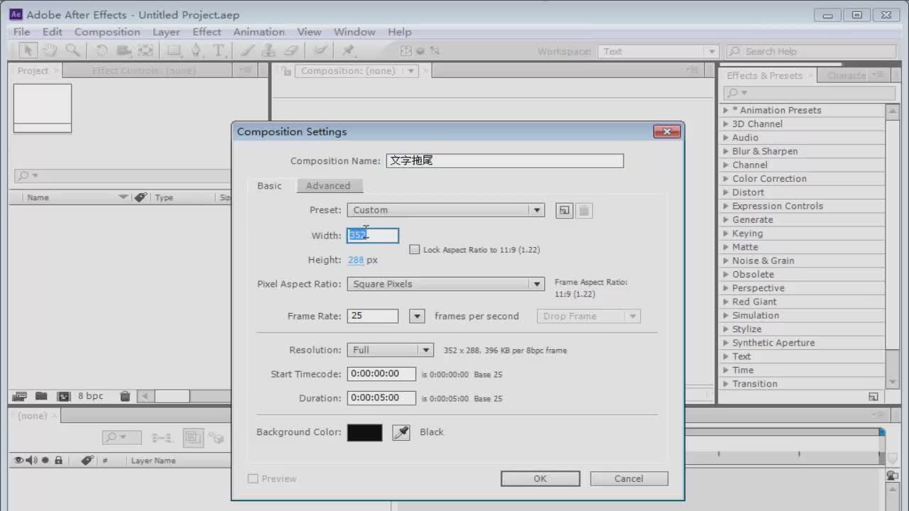Click the speaker audio column header
Screen dimensions: 909x511
(x=31, y=460)
